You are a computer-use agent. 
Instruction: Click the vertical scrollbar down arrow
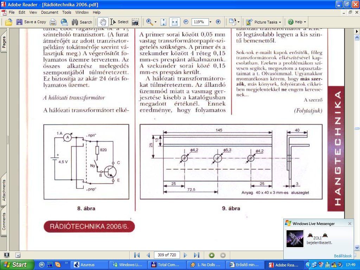point(357,248)
